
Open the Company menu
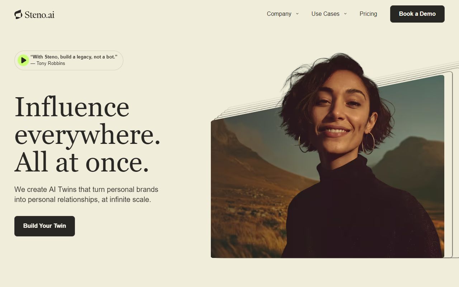tap(279, 14)
